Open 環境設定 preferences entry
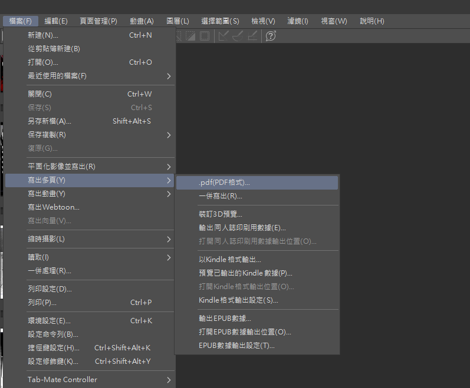 tap(50, 321)
